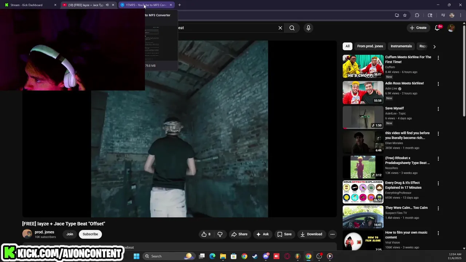
Task: Launch Steam from taskbar
Action: click(255, 256)
